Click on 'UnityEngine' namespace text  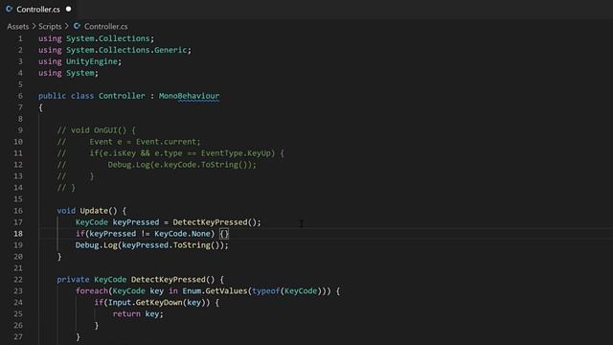92,61
